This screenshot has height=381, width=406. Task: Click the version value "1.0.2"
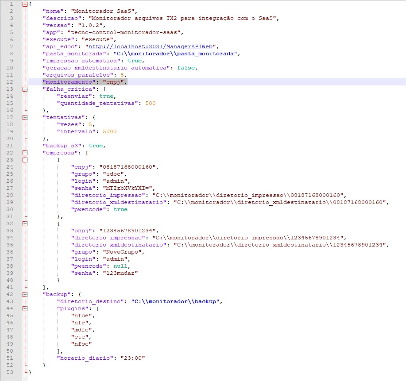[x=90, y=25]
